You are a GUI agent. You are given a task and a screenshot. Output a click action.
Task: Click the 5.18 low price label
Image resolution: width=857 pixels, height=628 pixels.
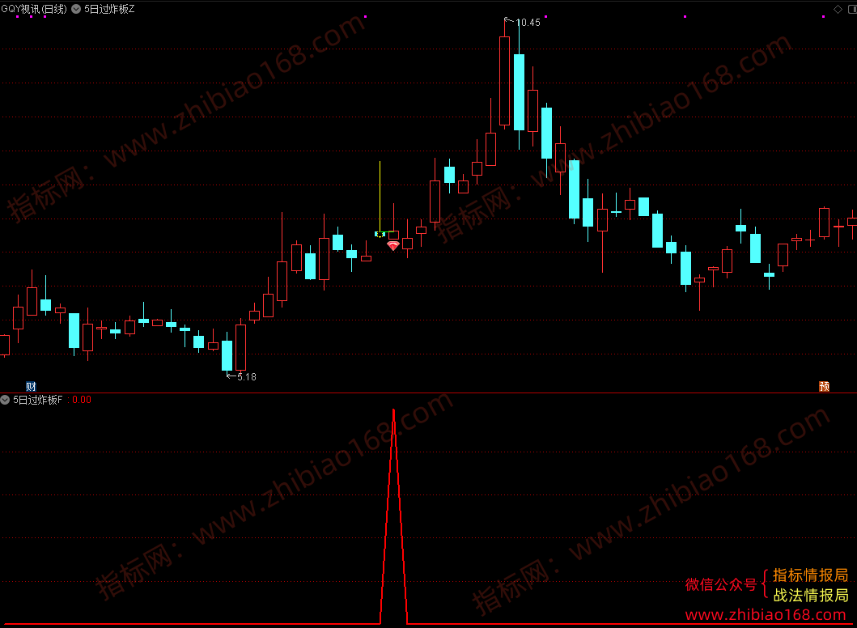pos(247,376)
